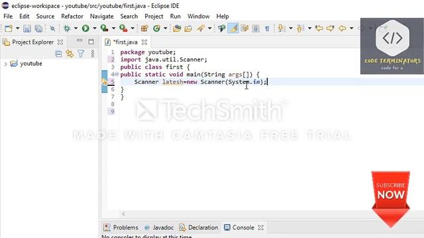
Task: Click the editor horizontal scrollbar left arrow
Action: [124, 214]
